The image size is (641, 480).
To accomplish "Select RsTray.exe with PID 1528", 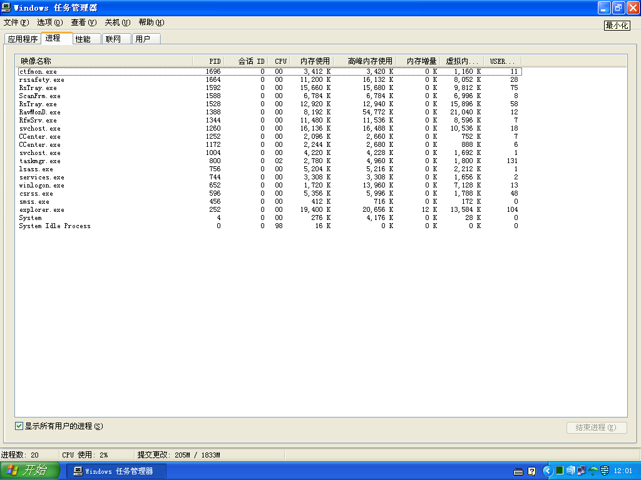I will coord(270,104).
